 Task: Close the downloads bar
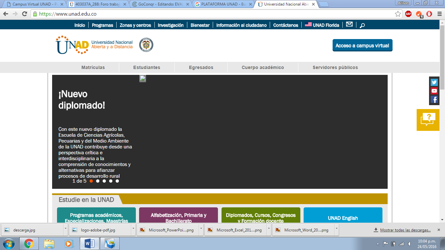(438, 230)
